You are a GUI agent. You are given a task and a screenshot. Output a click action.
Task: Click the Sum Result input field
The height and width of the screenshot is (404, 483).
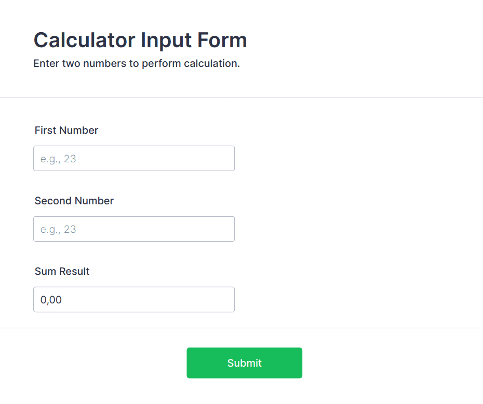pyautogui.click(x=134, y=299)
